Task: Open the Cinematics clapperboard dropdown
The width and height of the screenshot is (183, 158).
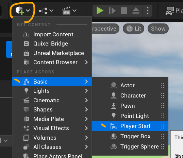Action: point(69,11)
